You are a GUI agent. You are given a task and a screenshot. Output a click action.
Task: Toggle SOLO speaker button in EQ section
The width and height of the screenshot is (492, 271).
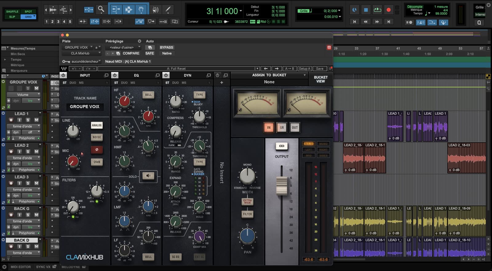coord(148,176)
